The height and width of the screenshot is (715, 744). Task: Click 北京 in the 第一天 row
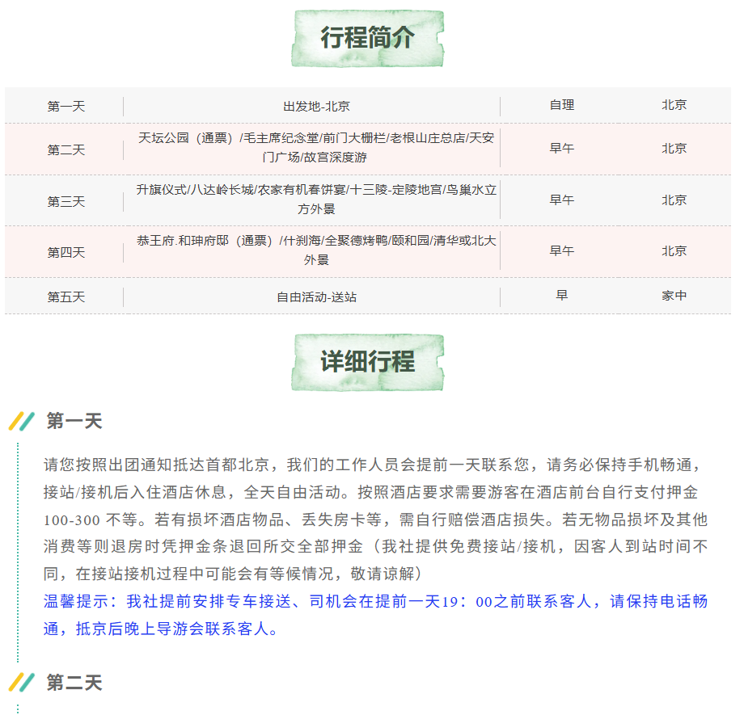674,105
